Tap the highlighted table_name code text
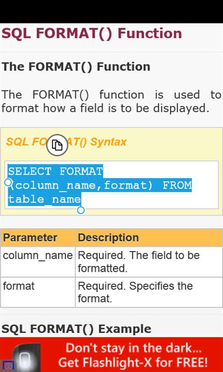Image resolution: width=223 pixels, height=372 pixels. click(45, 199)
